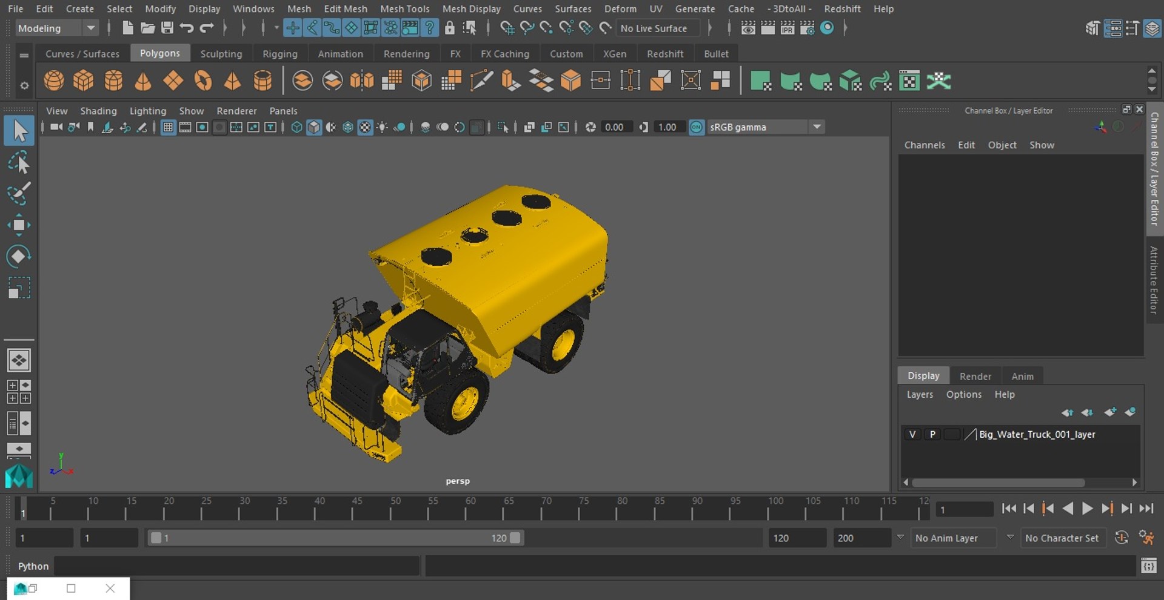Open the Redshift menu in menu bar
1164x600 pixels.
click(842, 8)
